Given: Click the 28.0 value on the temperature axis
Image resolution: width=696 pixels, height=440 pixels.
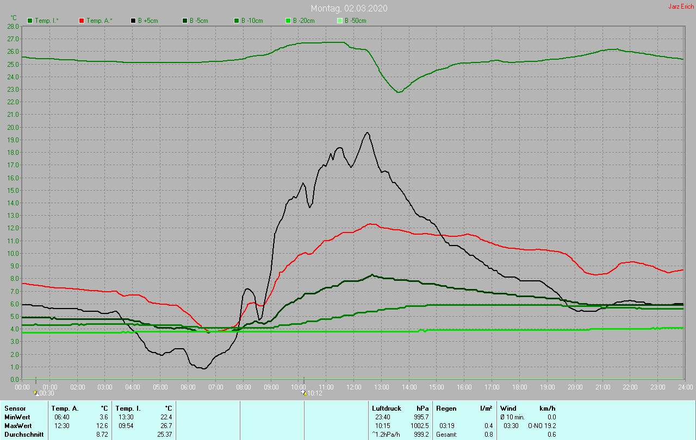Looking at the screenshot, I should [14, 26].
